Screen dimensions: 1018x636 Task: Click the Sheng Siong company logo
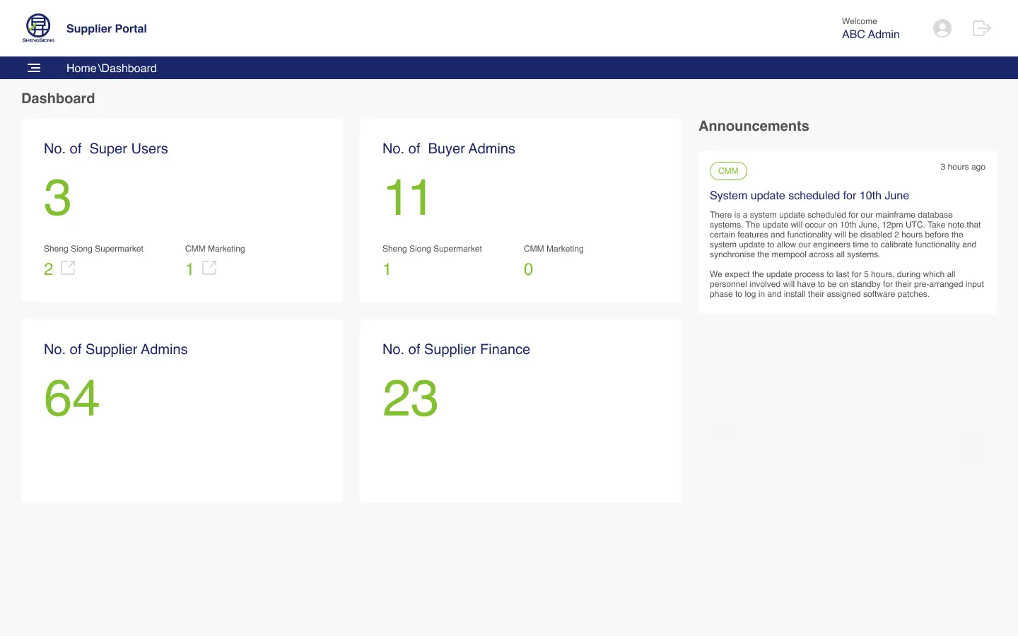[37, 27]
